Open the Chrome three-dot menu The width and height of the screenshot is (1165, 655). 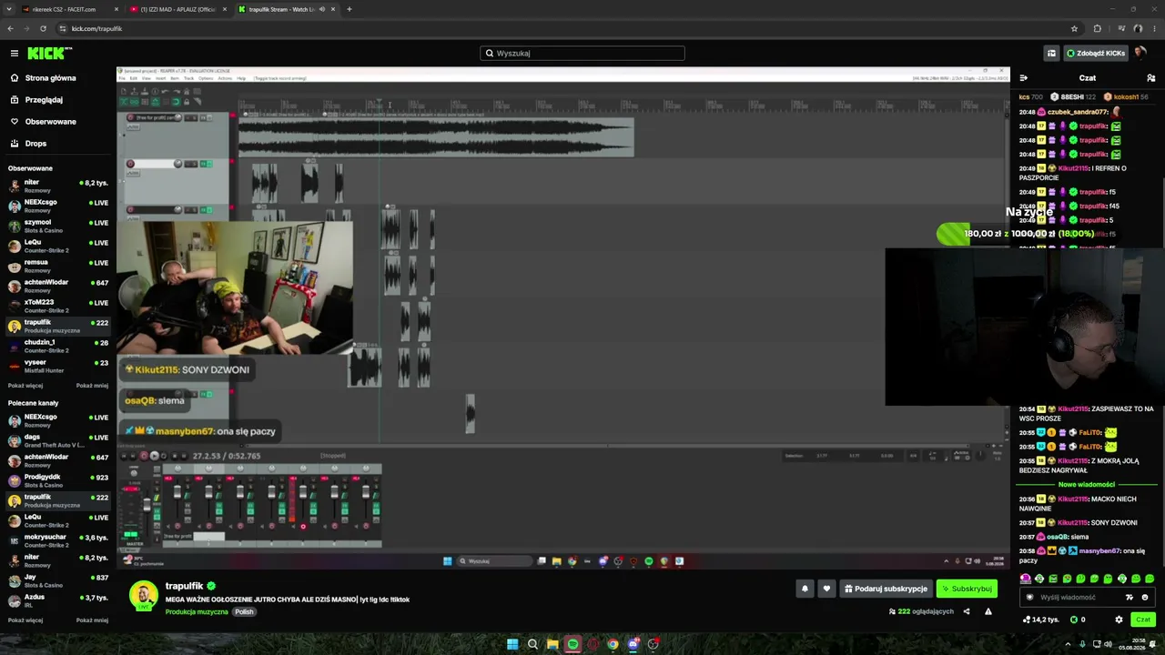pos(1153,28)
